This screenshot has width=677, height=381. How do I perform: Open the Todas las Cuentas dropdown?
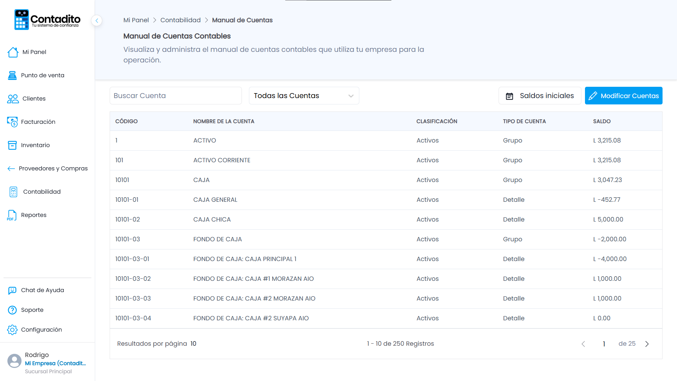304,96
